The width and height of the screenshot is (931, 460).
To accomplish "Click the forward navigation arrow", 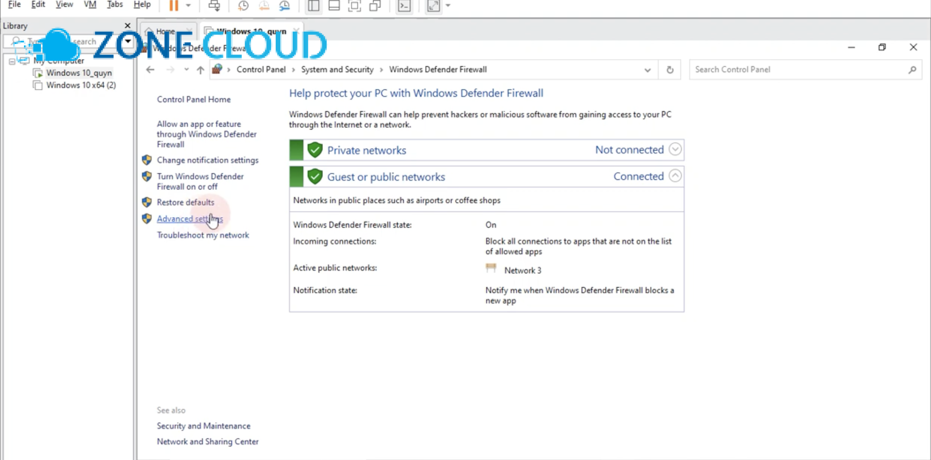I will (x=170, y=70).
